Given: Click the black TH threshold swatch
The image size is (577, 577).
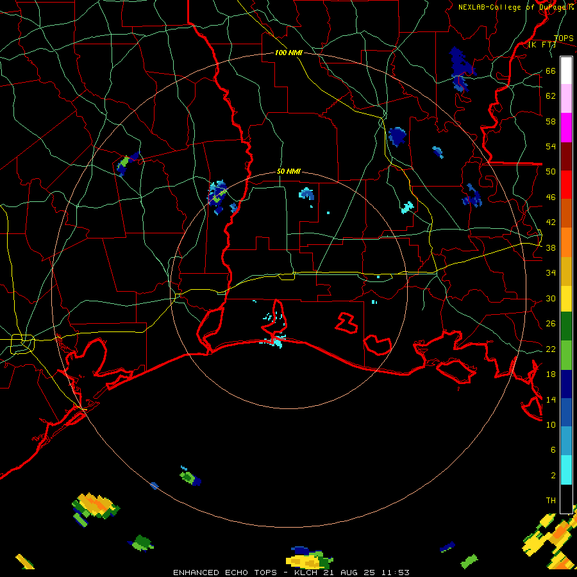Looking at the screenshot, I should coord(566,499).
